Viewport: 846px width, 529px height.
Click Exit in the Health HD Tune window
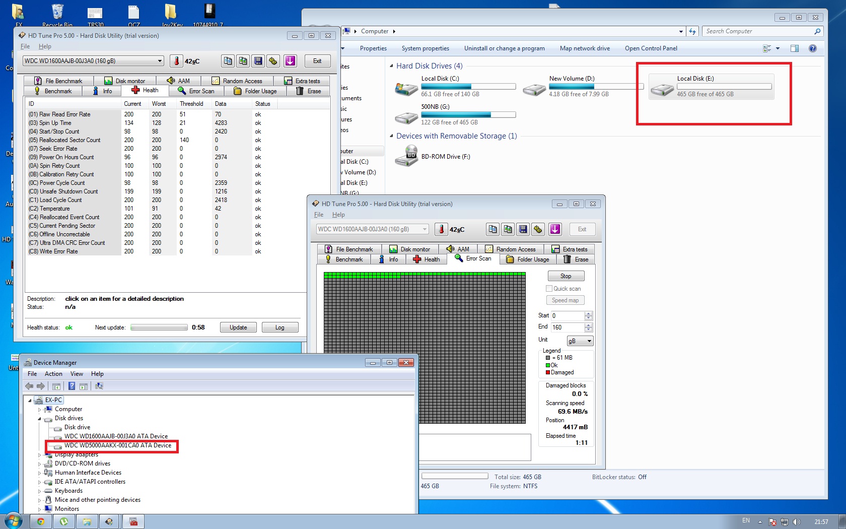coord(317,61)
